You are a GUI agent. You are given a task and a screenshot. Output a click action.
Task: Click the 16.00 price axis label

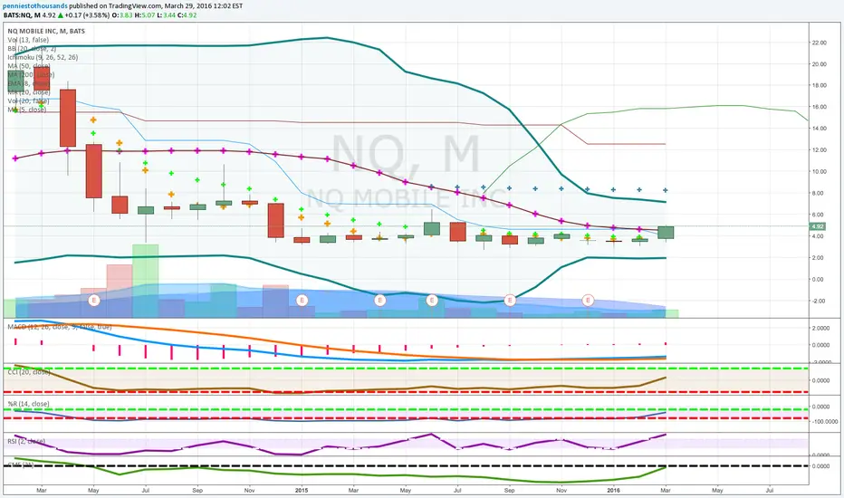click(819, 107)
